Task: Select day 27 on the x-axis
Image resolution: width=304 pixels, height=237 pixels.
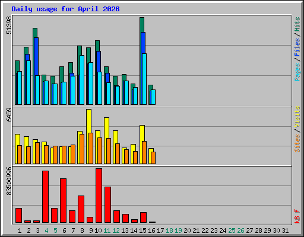Action: (x=249, y=230)
